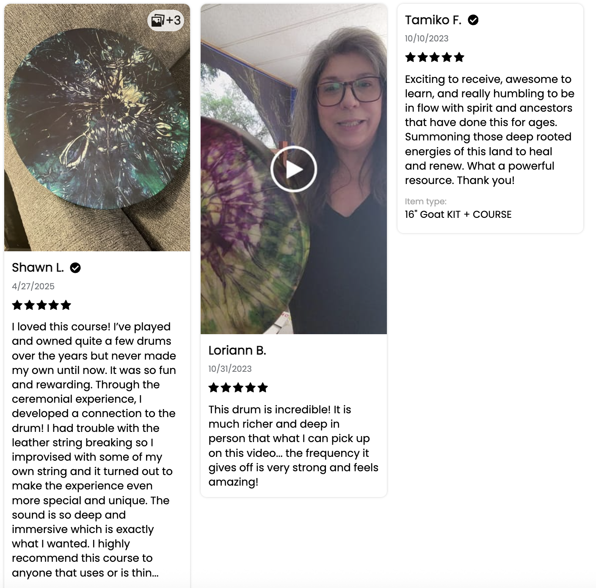
Task: Open Tamiko F.'s review text
Action: click(490, 130)
